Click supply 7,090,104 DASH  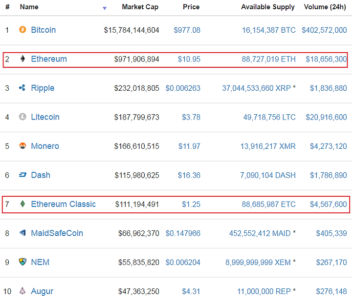(268, 175)
